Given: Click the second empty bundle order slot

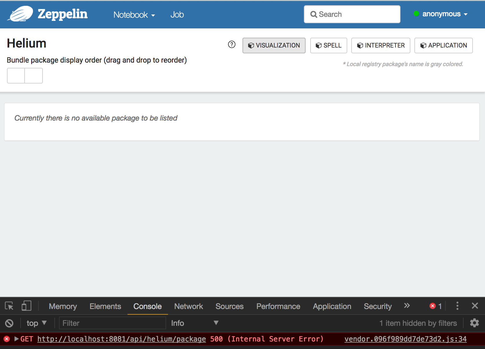Looking at the screenshot, I should (x=34, y=76).
